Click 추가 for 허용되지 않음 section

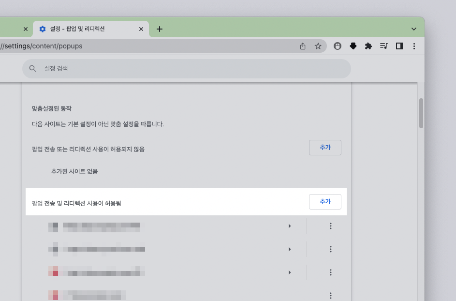point(325,148)
